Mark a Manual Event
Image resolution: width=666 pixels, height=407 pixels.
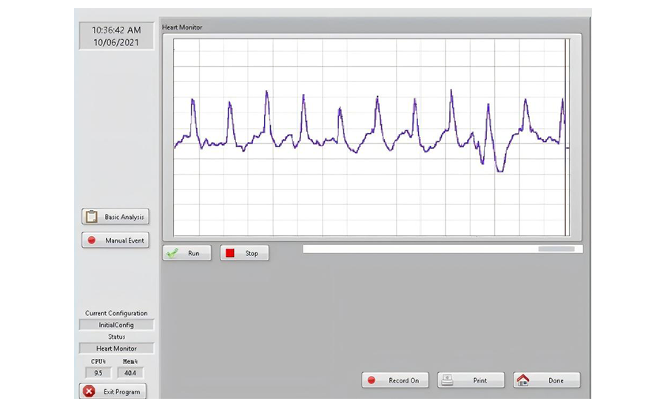click(x=115, y=240)
